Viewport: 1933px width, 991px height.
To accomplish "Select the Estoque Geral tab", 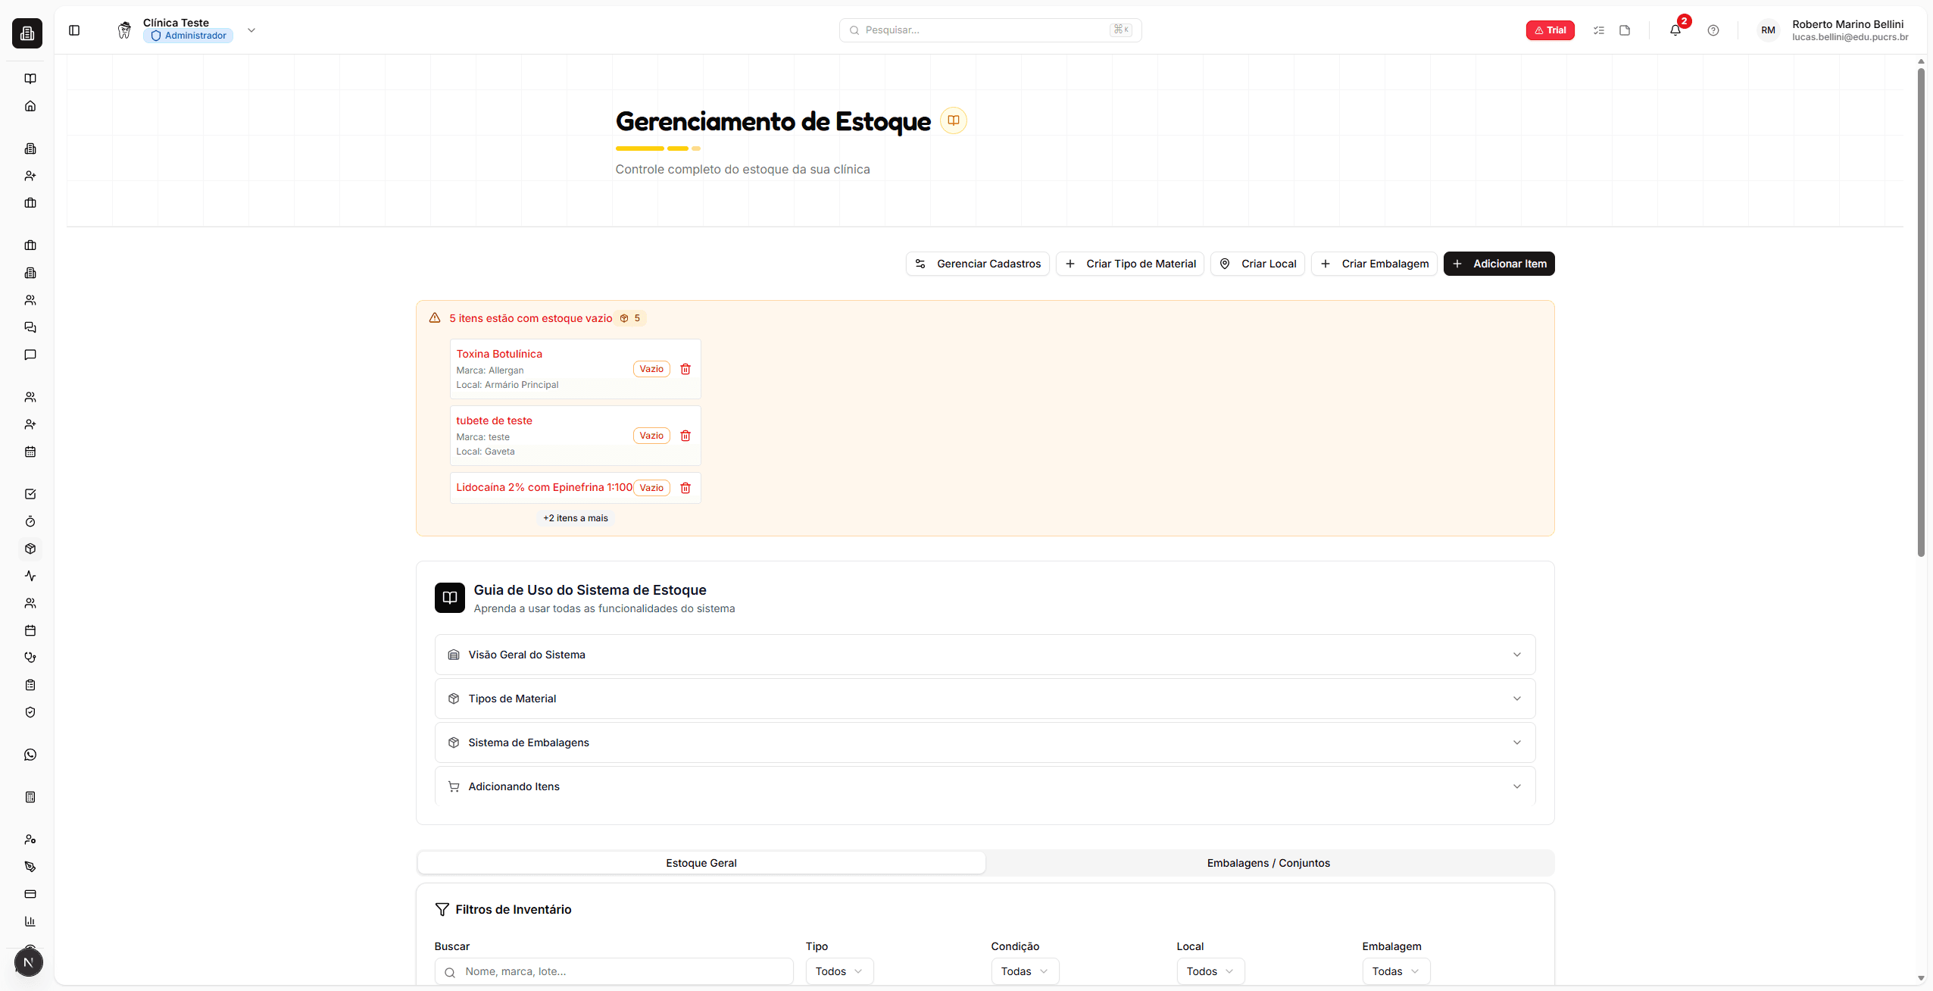I will pos(701,863).
